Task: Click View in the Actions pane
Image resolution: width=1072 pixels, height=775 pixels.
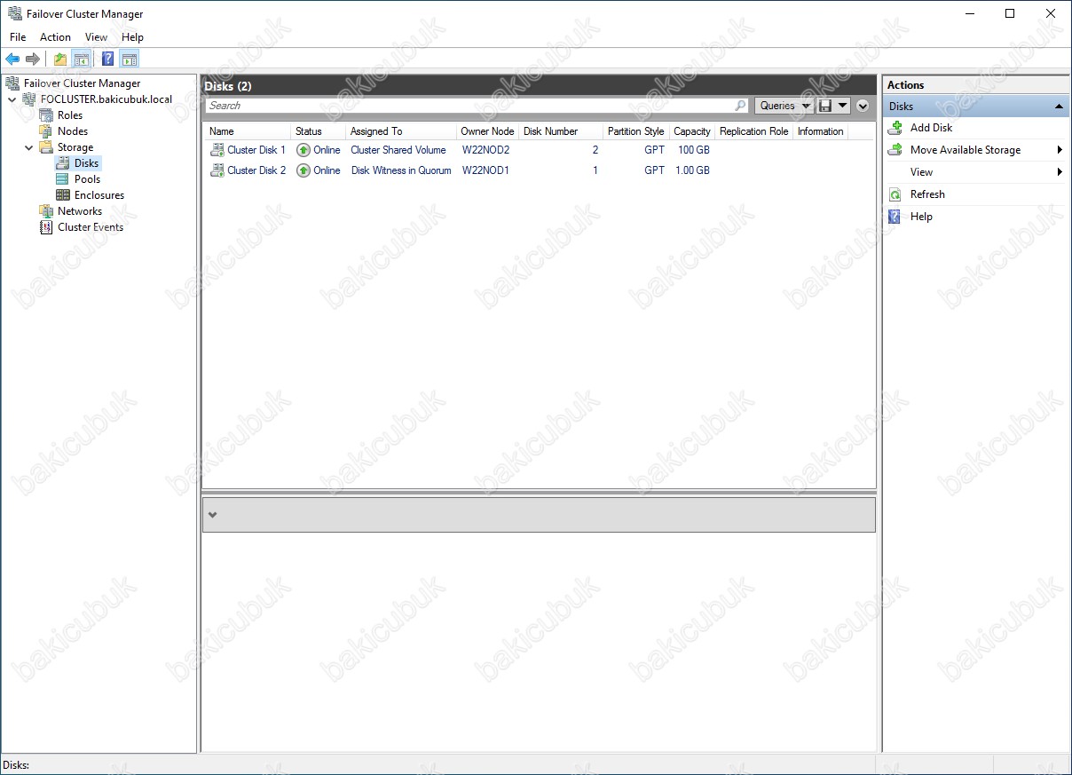Action: [921, 172]
